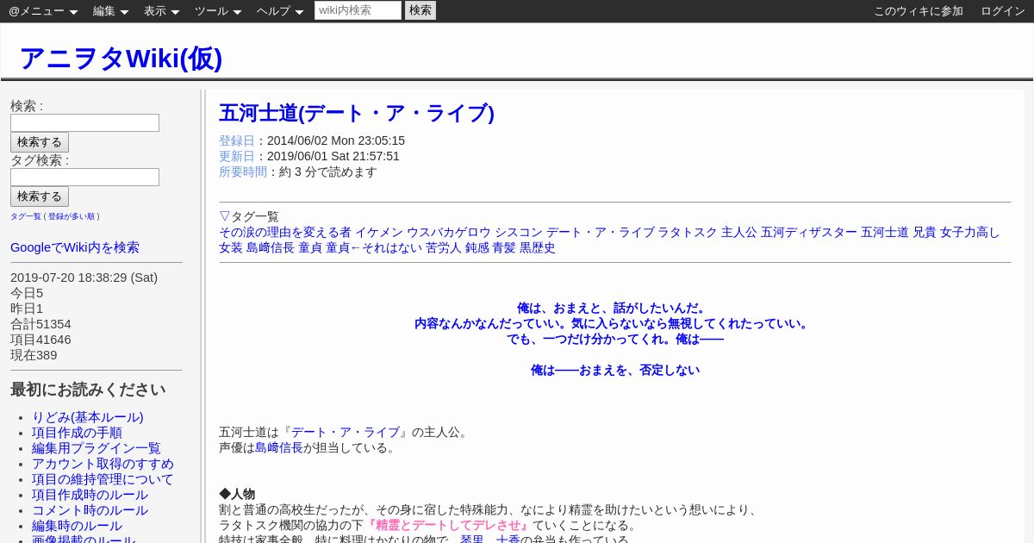1034x543 pixels.
Task: Open 項目作成時のルール sidebar link
Action: tap(90, 495)
